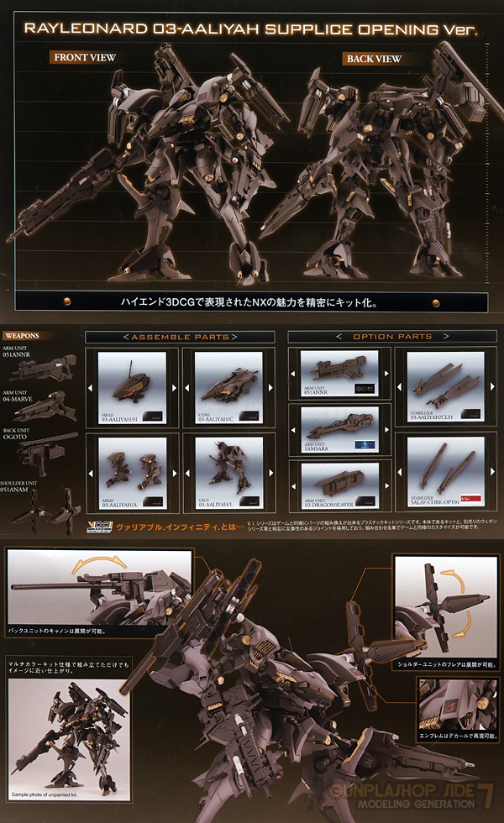Click right arrow of 02-DRAGONSLAYER panel
The height and width of the screenshot is (823, 504).
387,486
